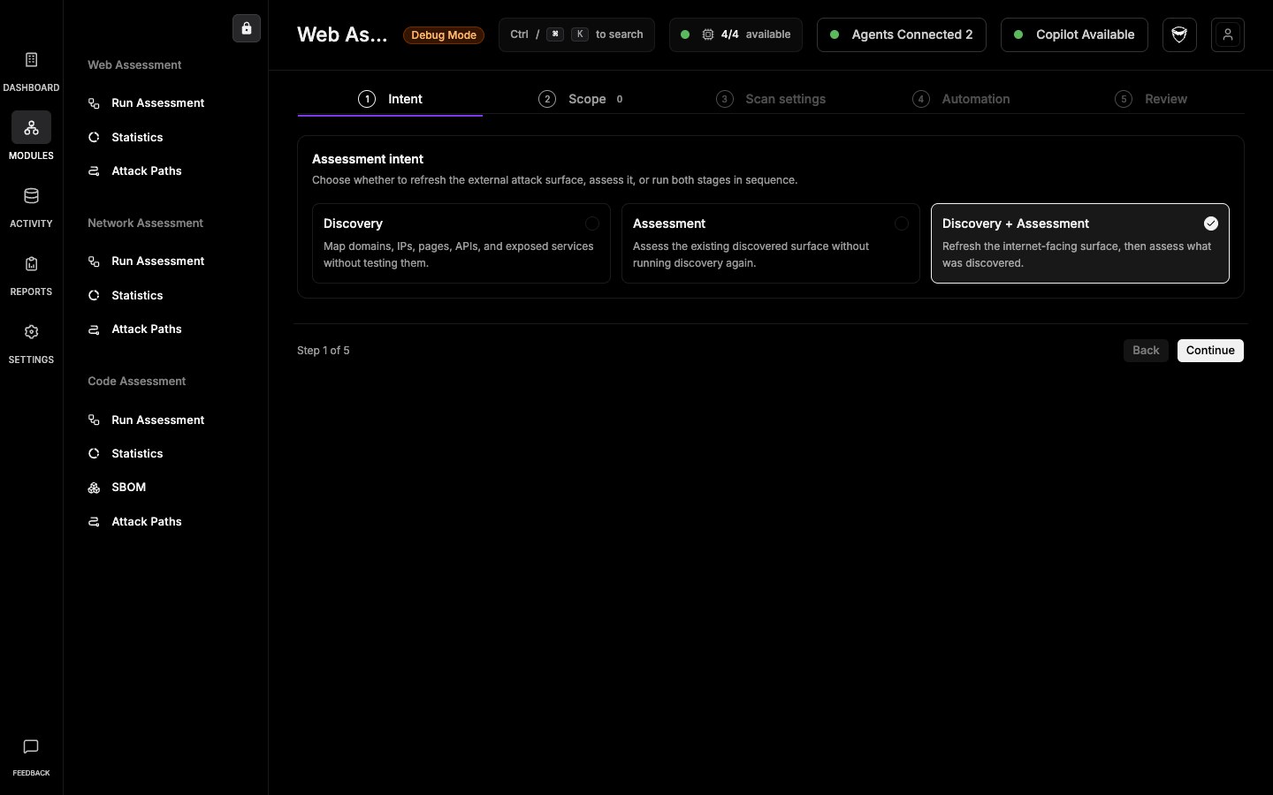Click the Web Assessment section heading
This screenshot has height=795, width=1273.
(x=134, y=65)
